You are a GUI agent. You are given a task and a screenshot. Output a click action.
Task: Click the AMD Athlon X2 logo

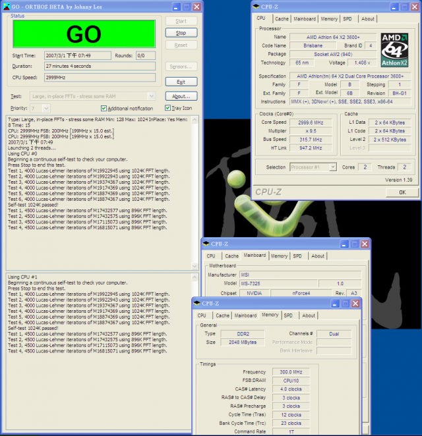pos(395,50)
